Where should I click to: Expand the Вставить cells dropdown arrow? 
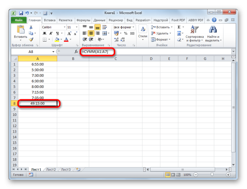[172, 27]
